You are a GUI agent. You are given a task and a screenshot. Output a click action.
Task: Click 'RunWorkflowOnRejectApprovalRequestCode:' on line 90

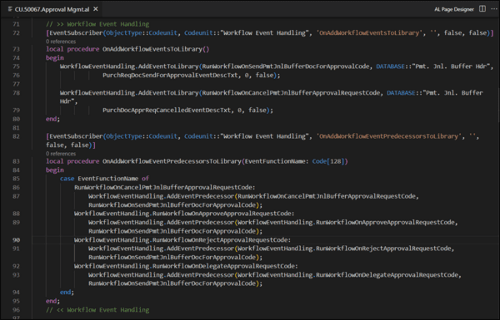[x=222, y=240]
